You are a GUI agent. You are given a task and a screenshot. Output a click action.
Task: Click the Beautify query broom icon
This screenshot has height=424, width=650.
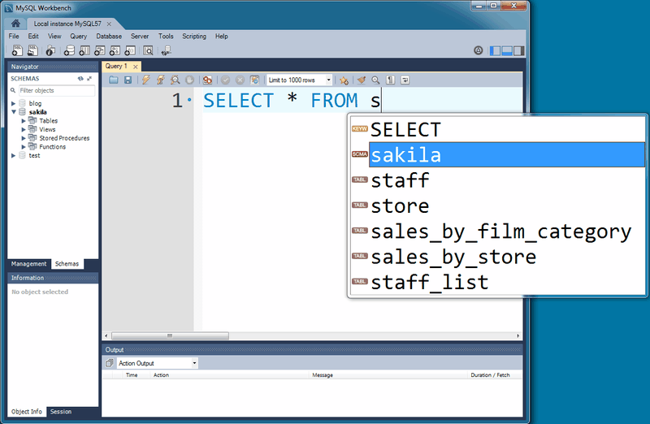pyautogui.click(x=362, y=80)
